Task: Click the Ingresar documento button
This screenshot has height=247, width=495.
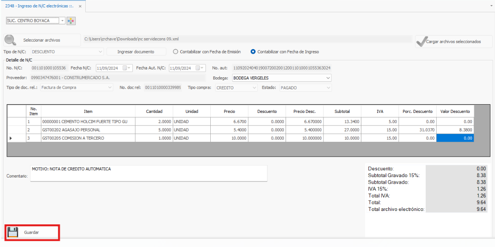Action: point(136,52)
